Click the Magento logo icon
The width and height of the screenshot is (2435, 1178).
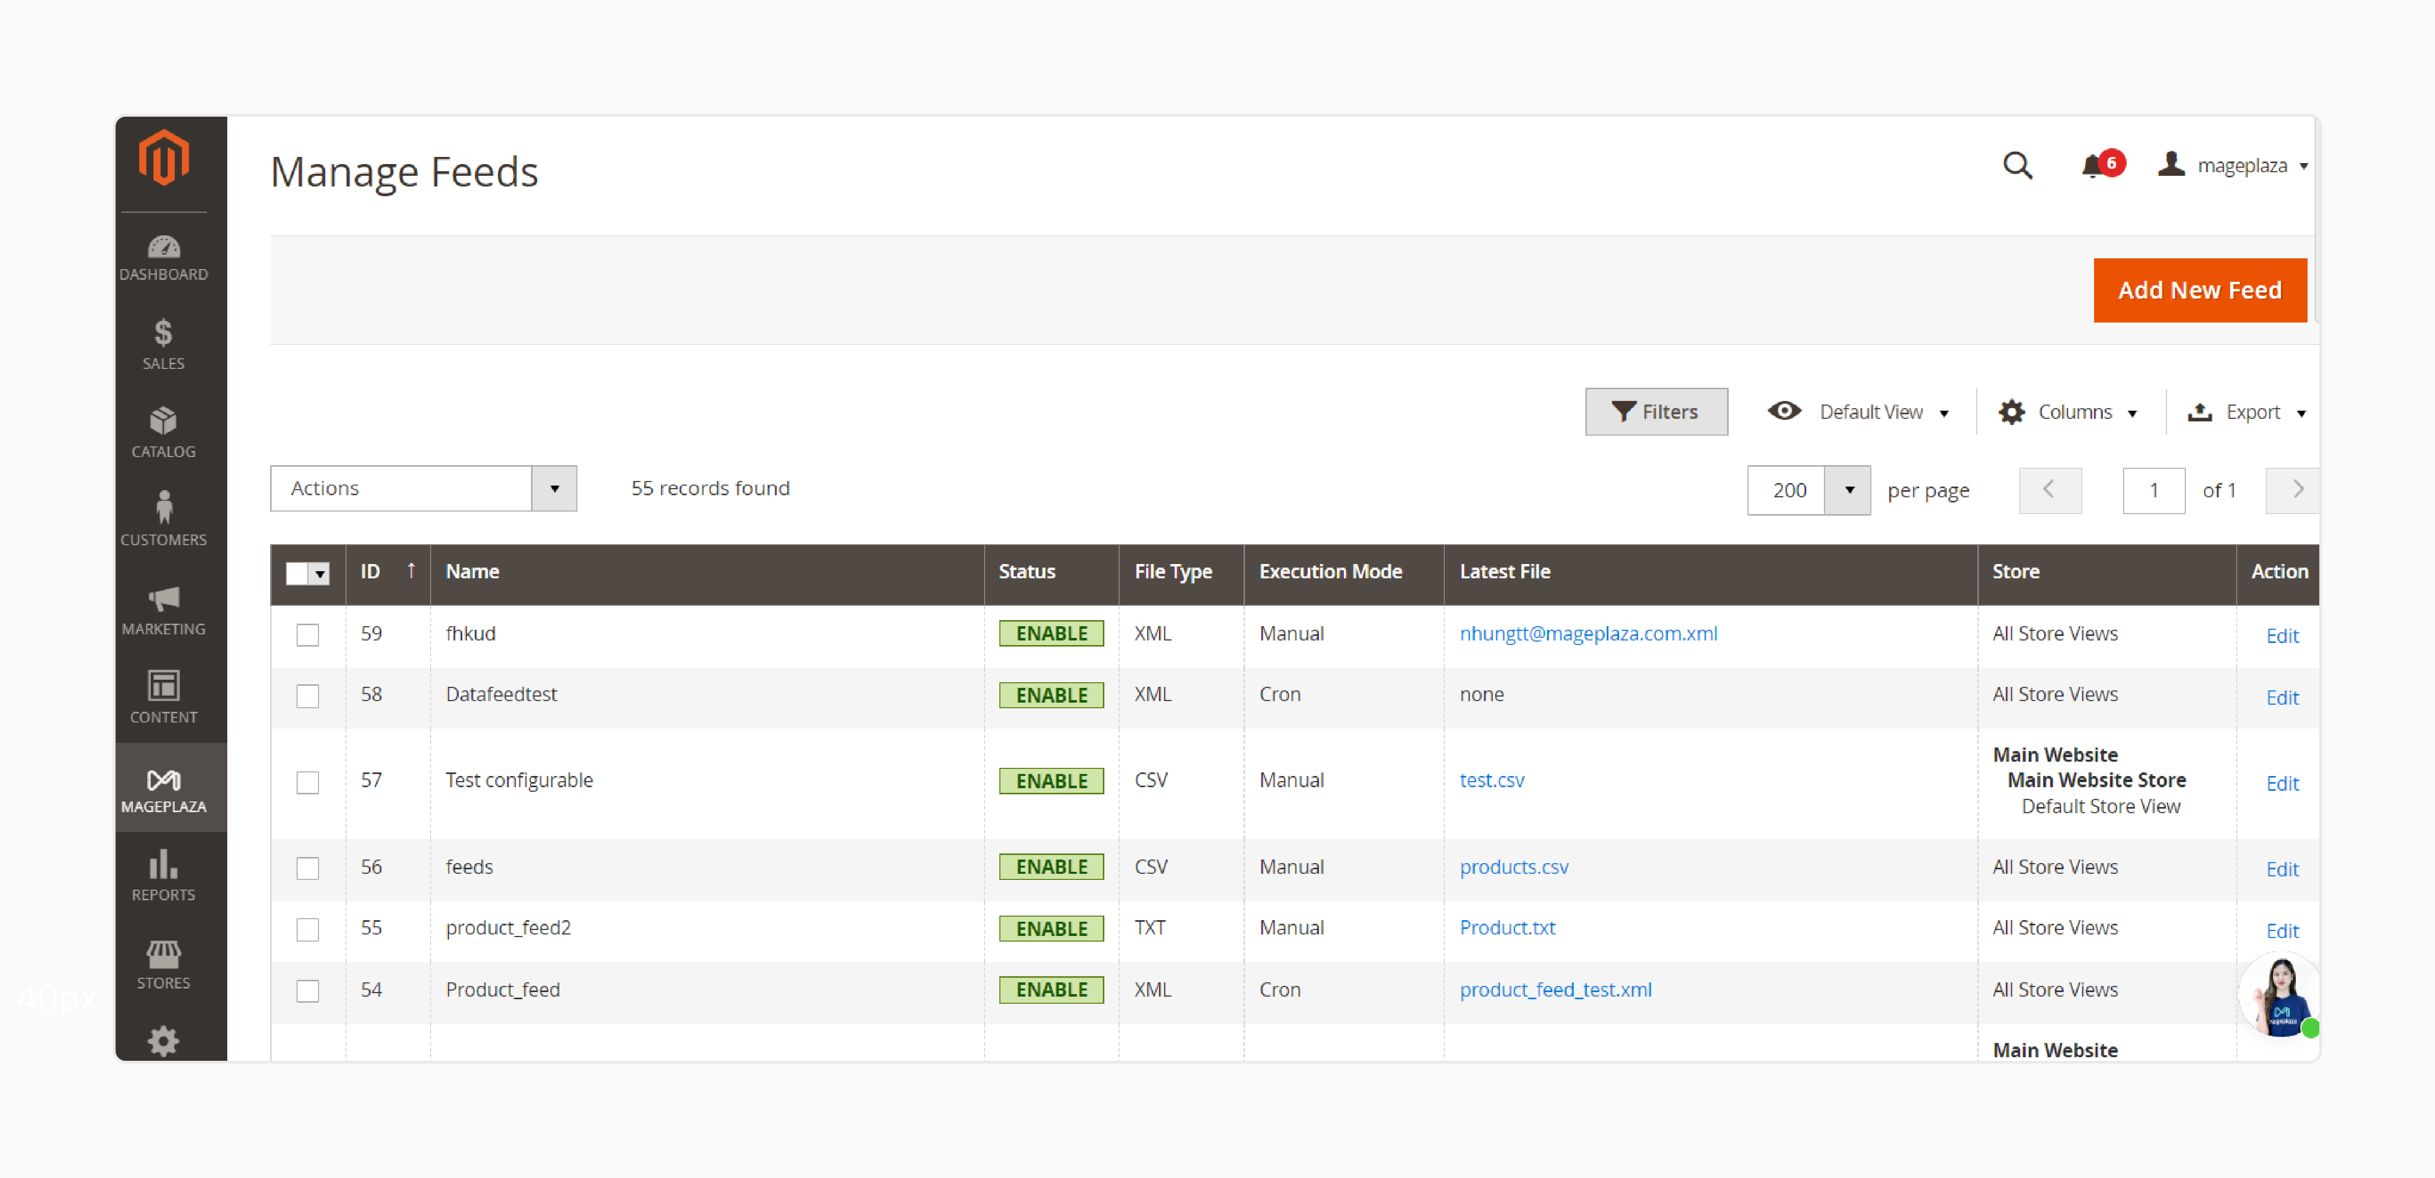point(164,158)
